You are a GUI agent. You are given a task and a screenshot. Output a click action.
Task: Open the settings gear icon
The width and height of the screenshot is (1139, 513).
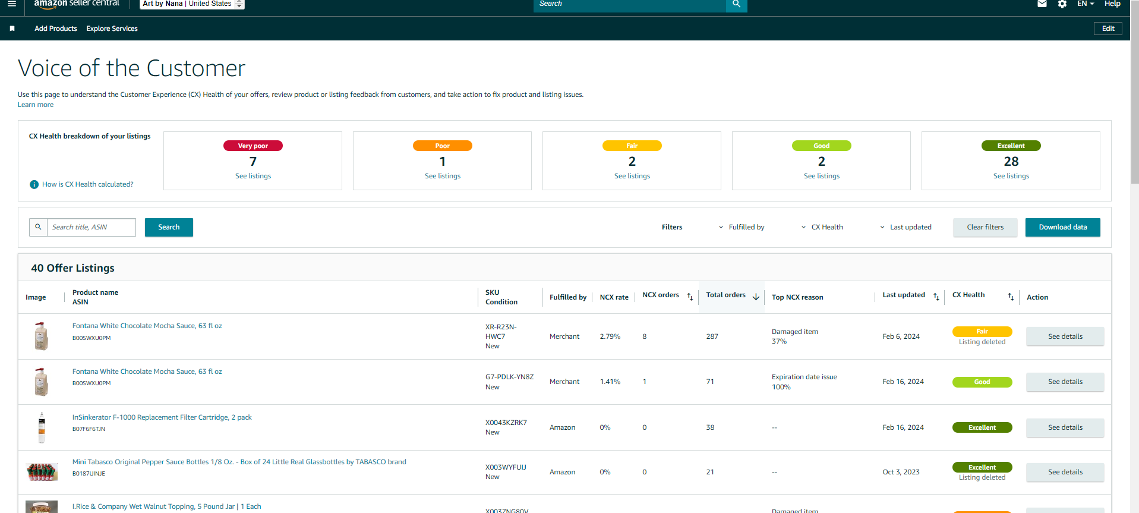click(x=1062, y=4)
